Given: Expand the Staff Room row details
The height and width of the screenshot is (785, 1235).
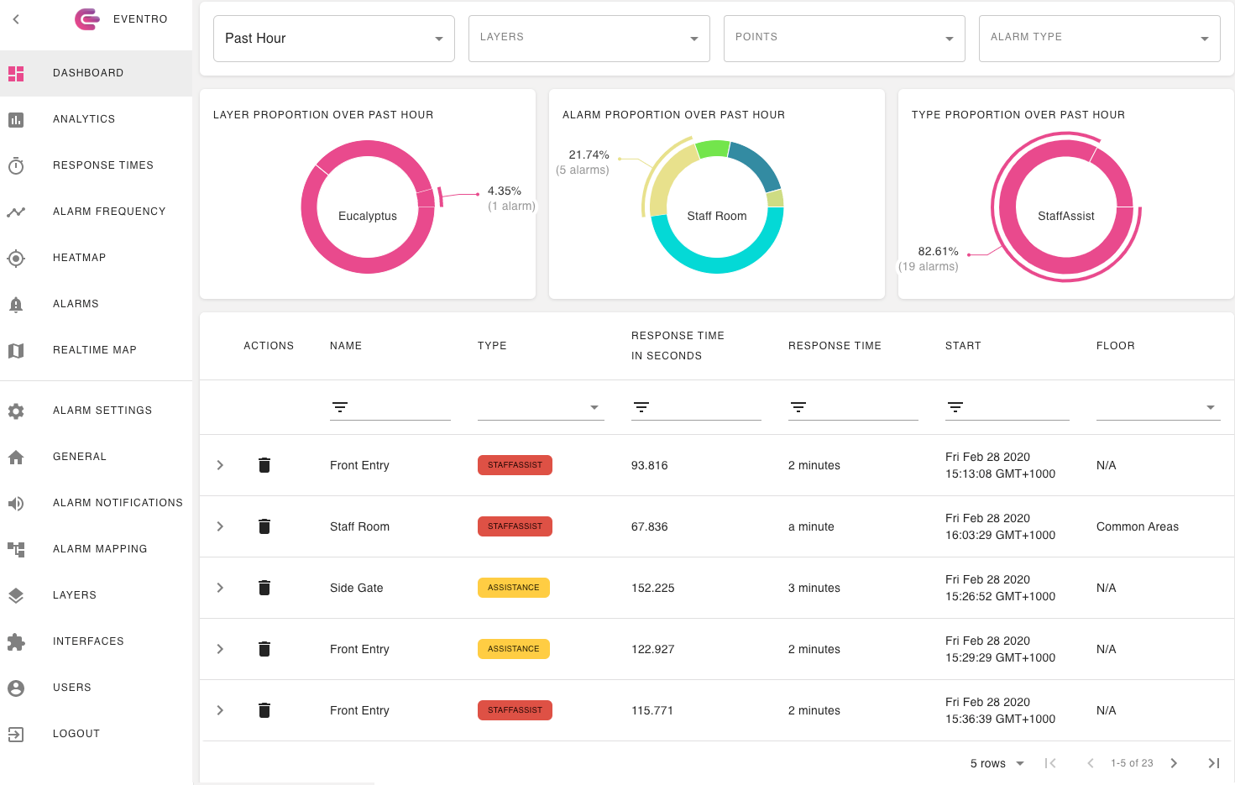Looking at the screenshot, I should click(x=220, y=526).
